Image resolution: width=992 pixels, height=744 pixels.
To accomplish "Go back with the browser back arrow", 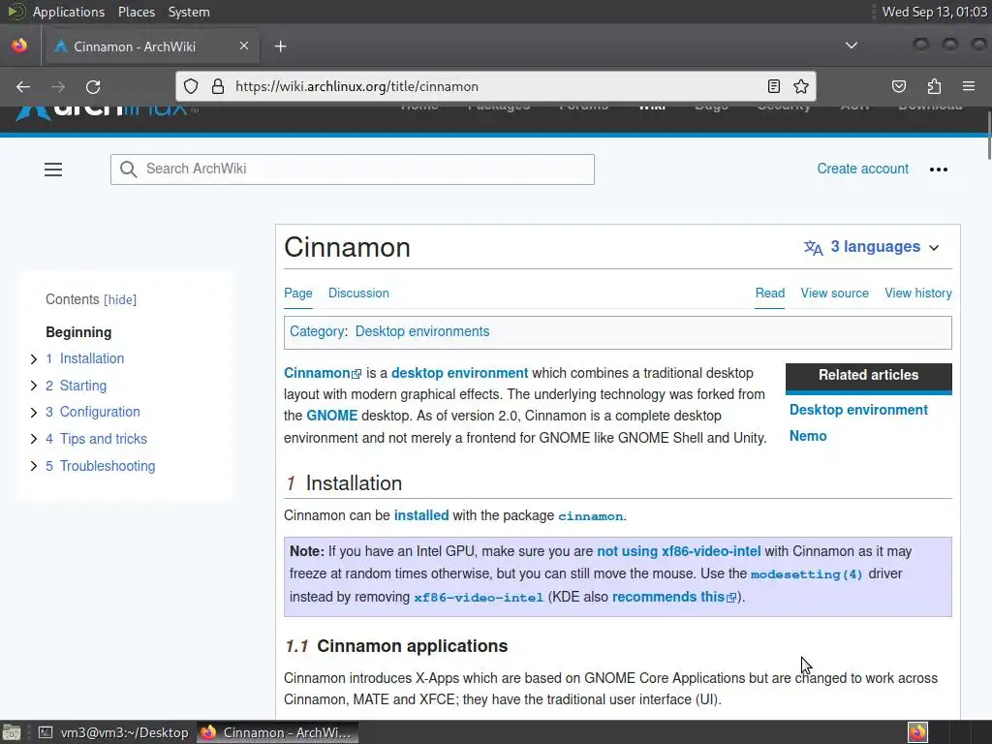I will coord(23,86).
